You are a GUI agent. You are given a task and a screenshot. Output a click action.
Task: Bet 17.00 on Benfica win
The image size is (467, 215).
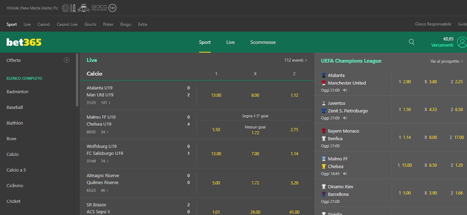point(457,137)
